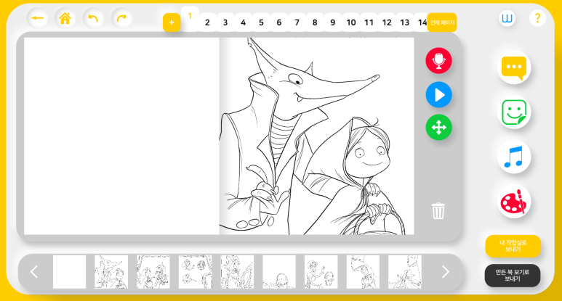Select the second thumbnail in the strip

[111, 272]
